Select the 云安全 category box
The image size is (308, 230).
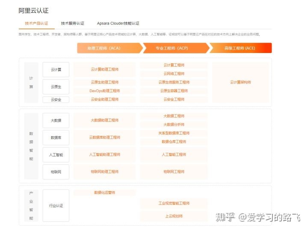(56, 100)
